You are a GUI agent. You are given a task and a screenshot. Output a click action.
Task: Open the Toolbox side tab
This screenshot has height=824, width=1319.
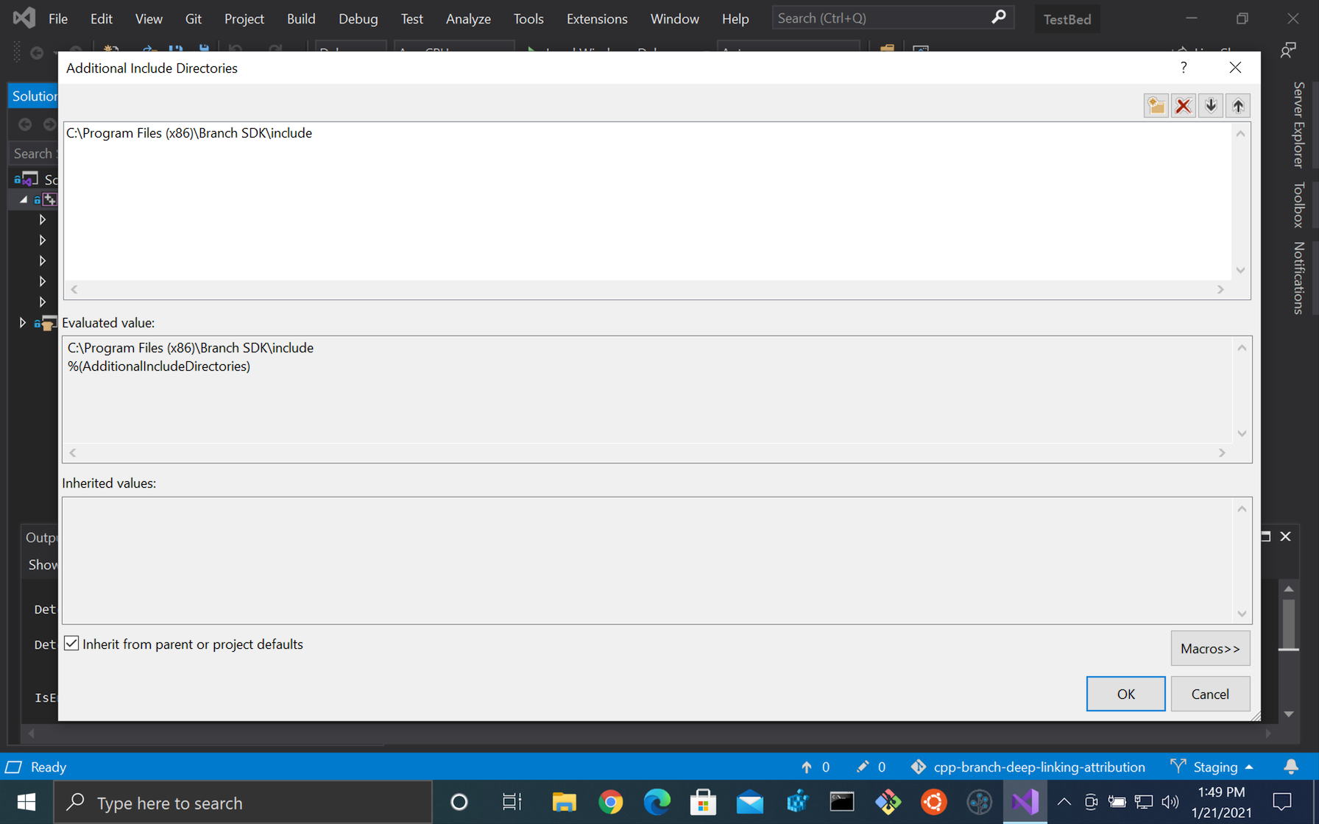[x=1298, y=205]
